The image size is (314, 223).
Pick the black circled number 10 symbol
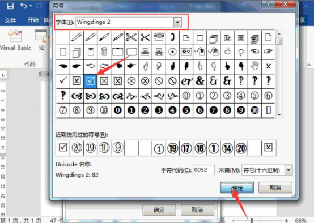tap(254, 110)
